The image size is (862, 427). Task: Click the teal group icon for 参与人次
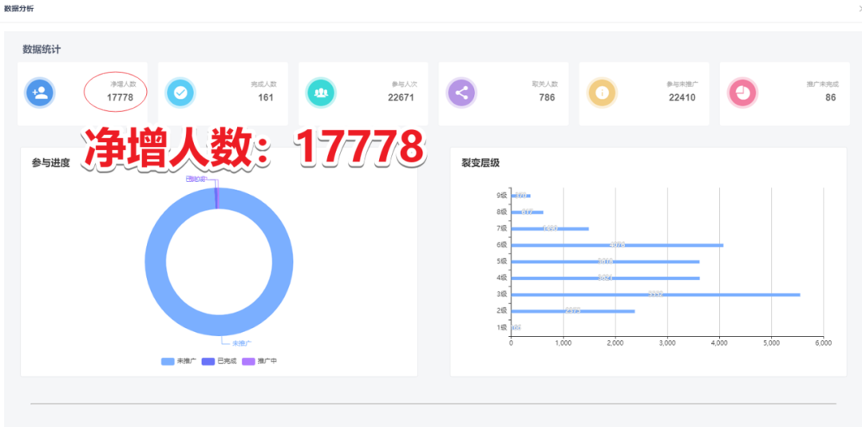pyautogui.click(x=321, y=93)
